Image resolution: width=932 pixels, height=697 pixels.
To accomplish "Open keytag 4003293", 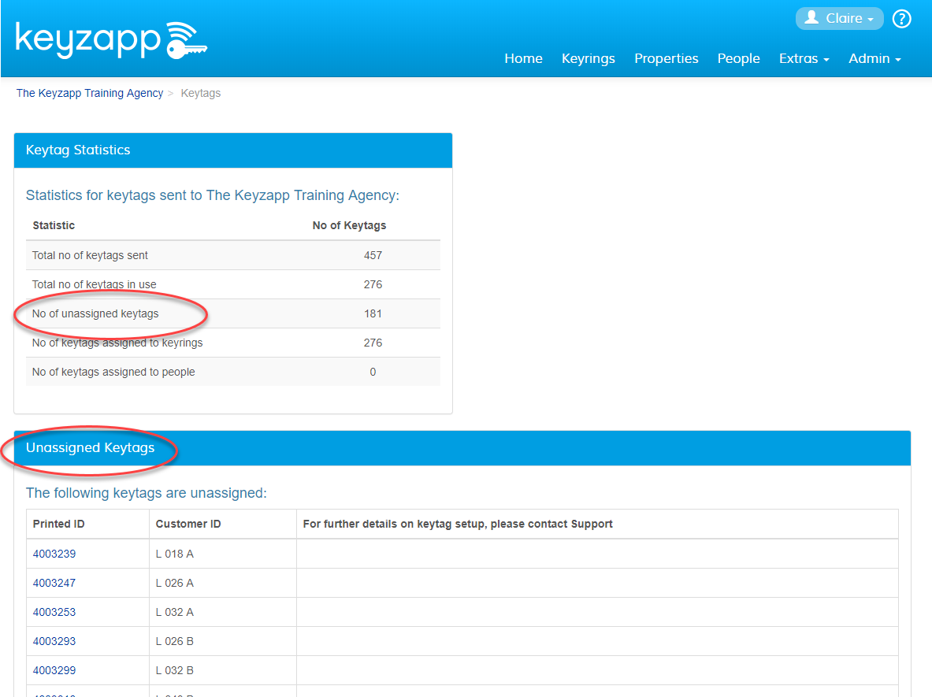I will click(54, 641).
